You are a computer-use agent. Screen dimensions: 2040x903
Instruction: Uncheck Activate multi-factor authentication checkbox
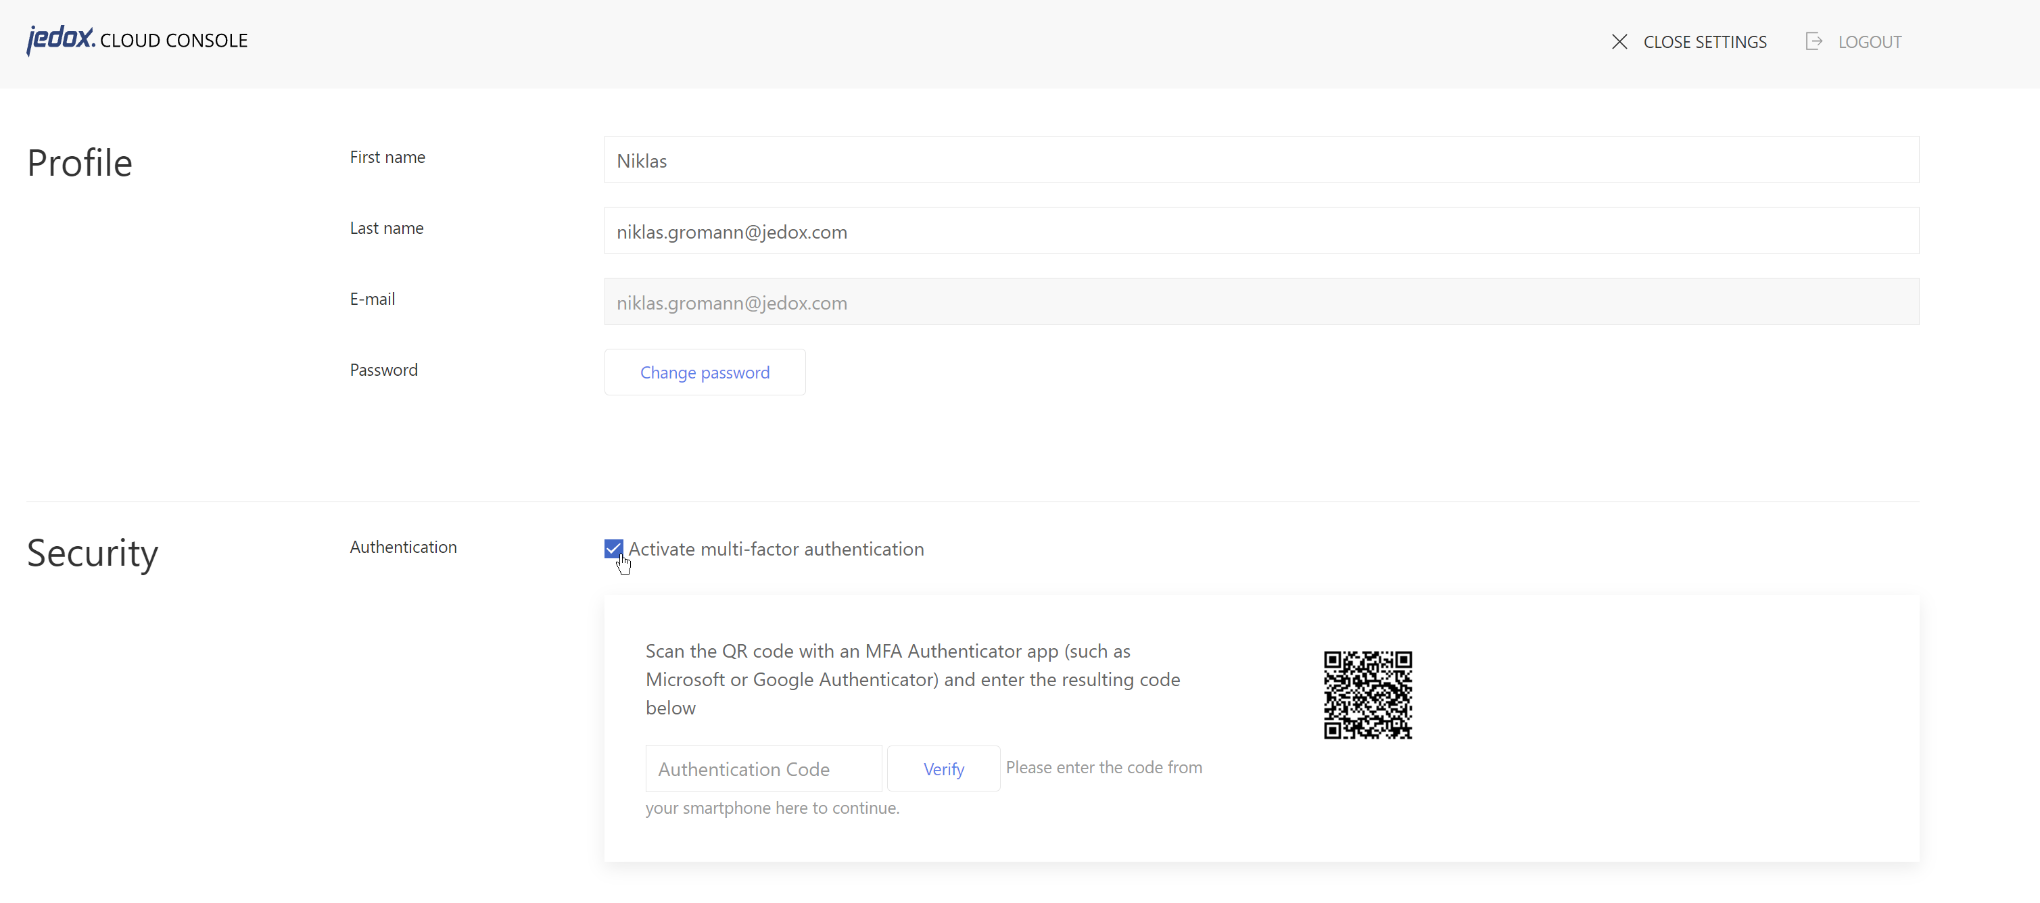click(613, 548)
